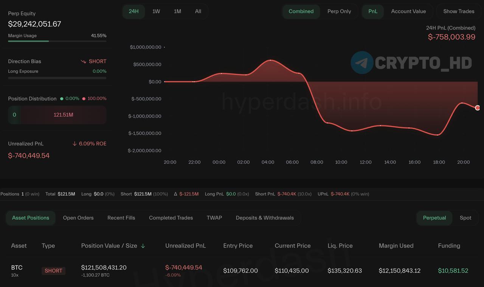Click the red dot beside 100.00%
The width and height of the screenshot is (484, 287).
pyautogui.click(x=84, y=98)
